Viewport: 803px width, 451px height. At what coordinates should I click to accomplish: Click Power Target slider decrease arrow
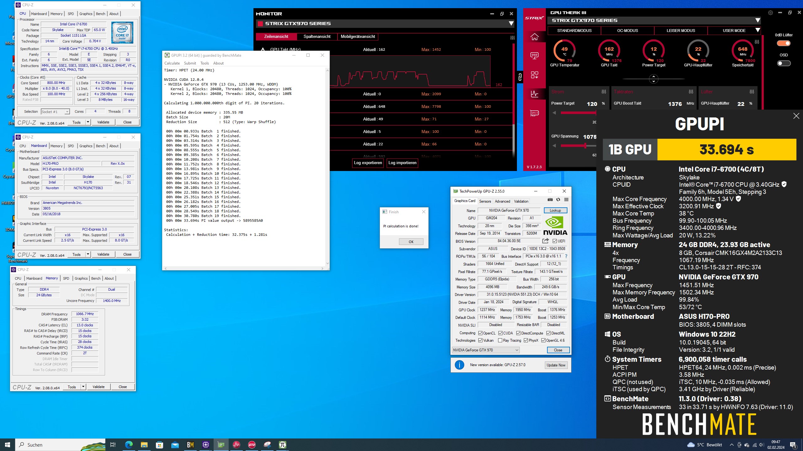pyautogui.click(x=554, y=113)
